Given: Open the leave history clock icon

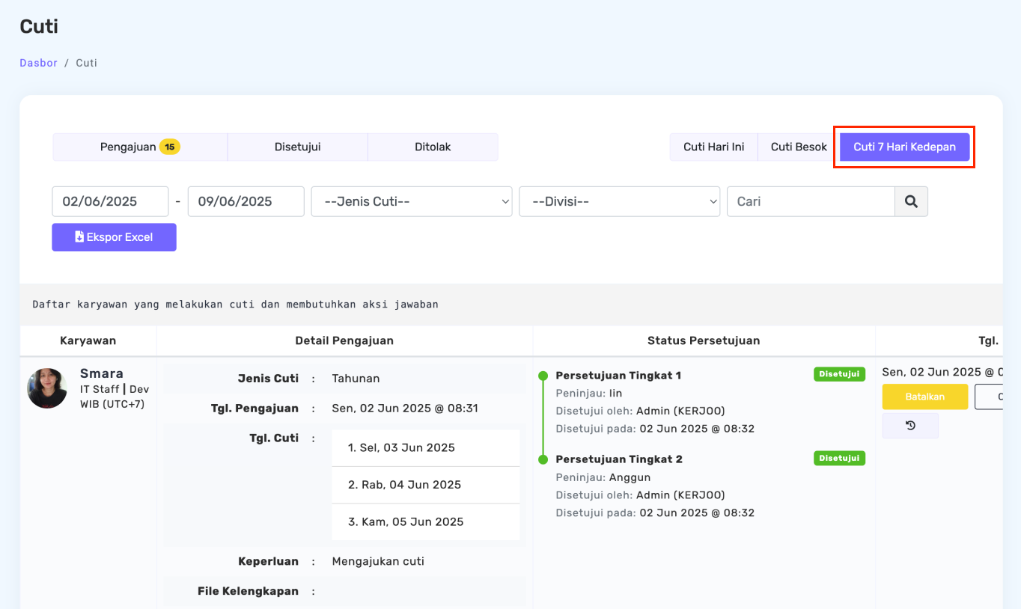Looking at the screenshot, I should [910, 426].
